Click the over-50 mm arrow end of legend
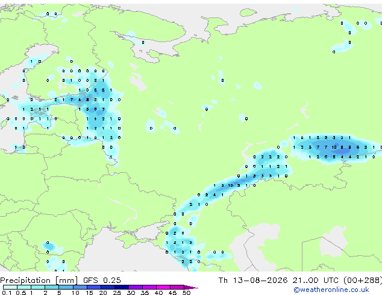The width and height of the screenshot is (382, 295). pos(191,287)
